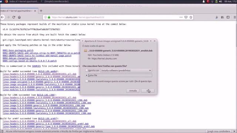Viewport: 237px width, 133px height.
Task: Check 'Da ora in avanti esegui questa azione'
Action: [x=87, y=81]
